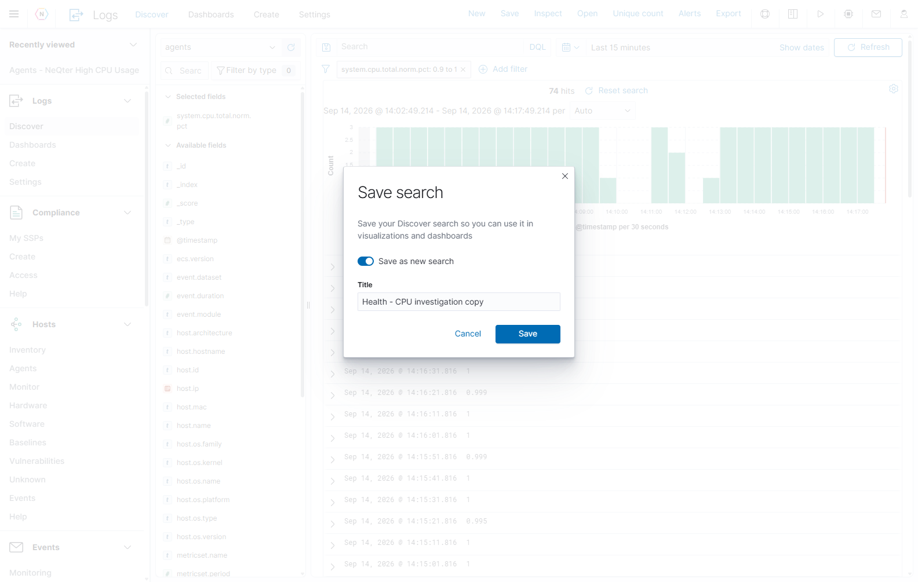The width and height of the screenshot is (918, 582).
Task: Click Show dates link
Action: pos(802,47)
